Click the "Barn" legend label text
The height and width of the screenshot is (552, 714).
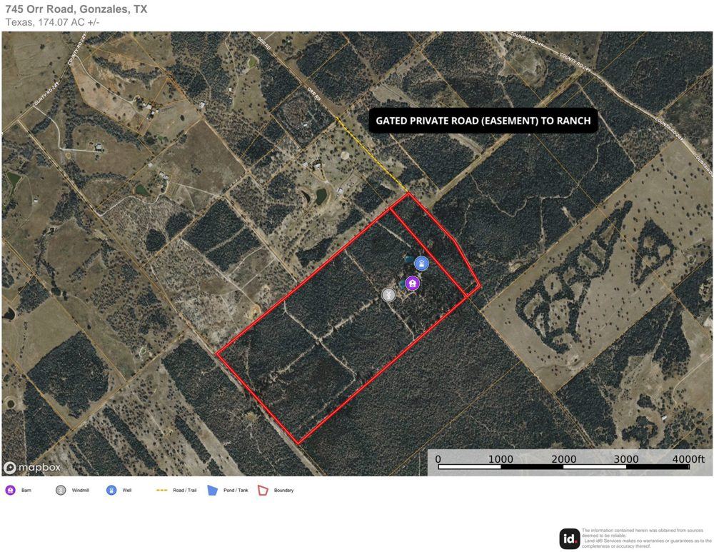pos(26,491)
